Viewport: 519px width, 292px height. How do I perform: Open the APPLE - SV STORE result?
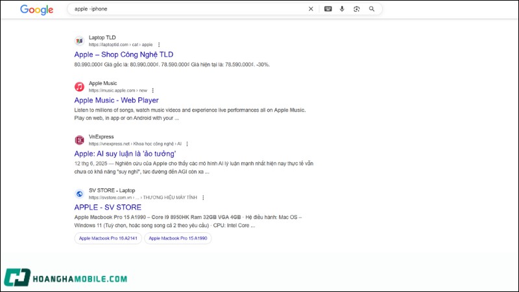tap(106, 207)
